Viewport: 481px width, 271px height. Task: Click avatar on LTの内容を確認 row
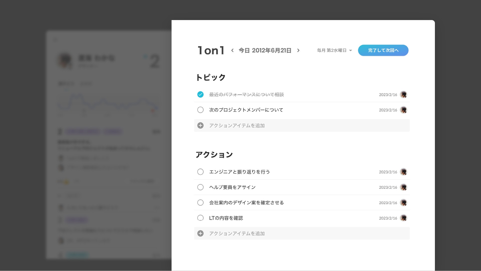click(x=404, y=218)
